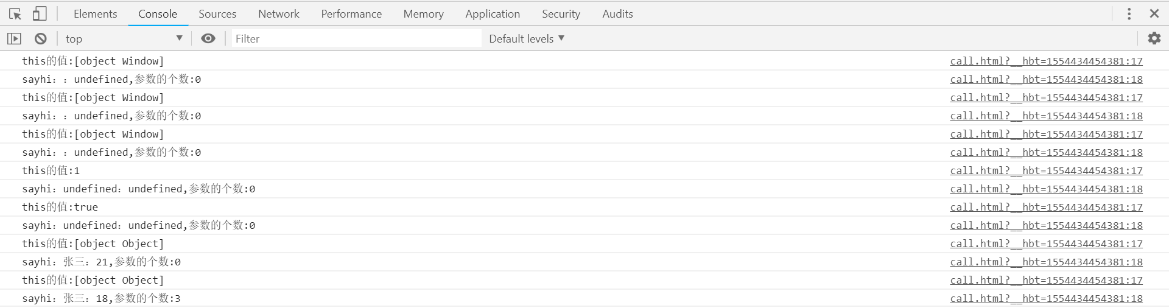Click the 'this的值:true' log source link
The width and height of the screenshot is (1169, 308).
coord(1046,207)
